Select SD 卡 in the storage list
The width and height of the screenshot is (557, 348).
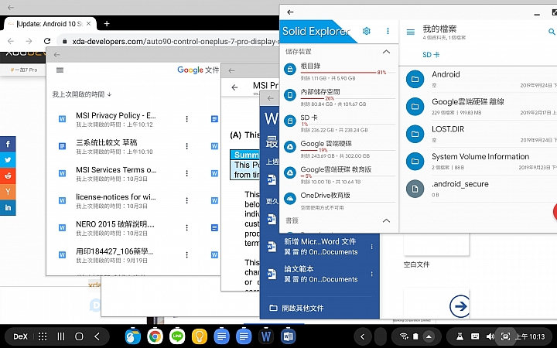click(x=340, y=123)
